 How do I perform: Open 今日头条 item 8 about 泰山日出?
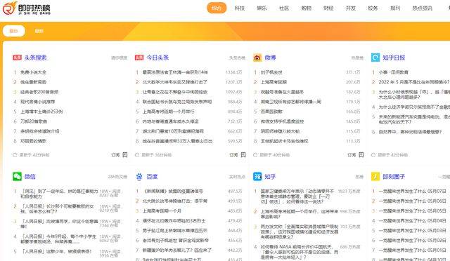tap(178, 141)
